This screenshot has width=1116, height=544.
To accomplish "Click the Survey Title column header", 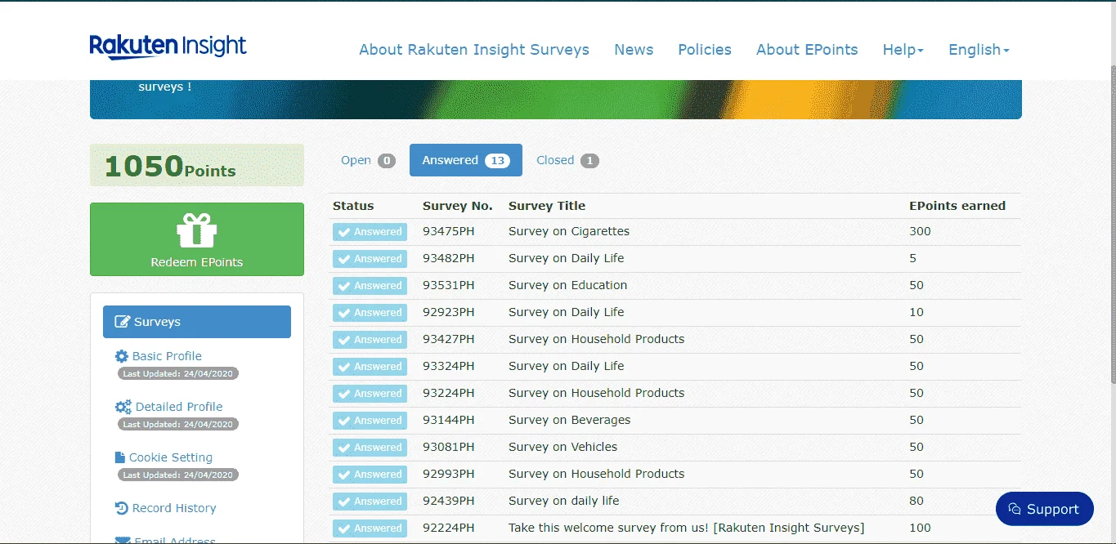I will pyautogui.click(x=547, y=206).
